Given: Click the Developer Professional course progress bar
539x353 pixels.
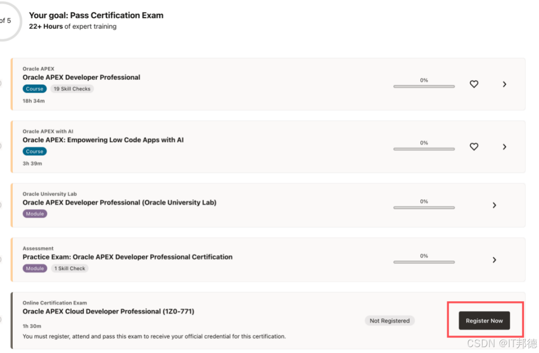Looking at the screenshot, I should point(424,87).
